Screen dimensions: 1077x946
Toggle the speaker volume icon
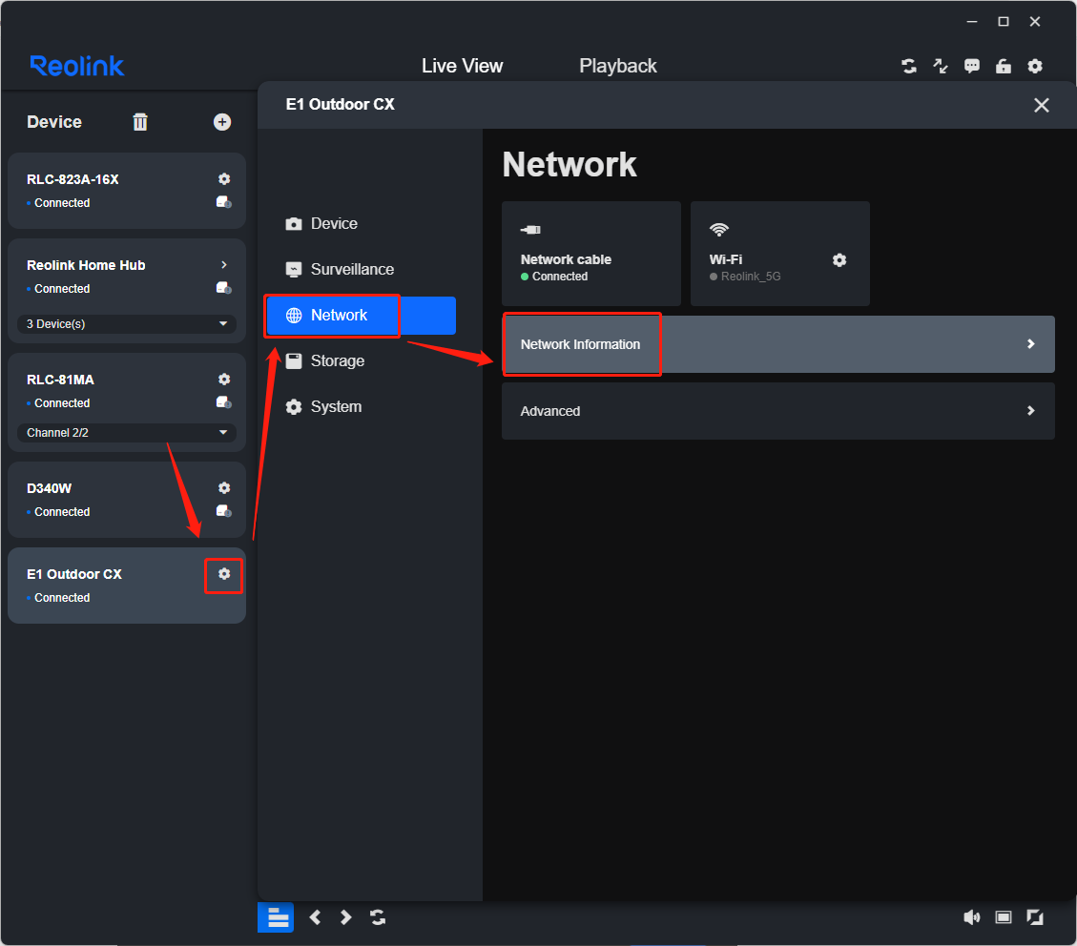coord(972,917)
